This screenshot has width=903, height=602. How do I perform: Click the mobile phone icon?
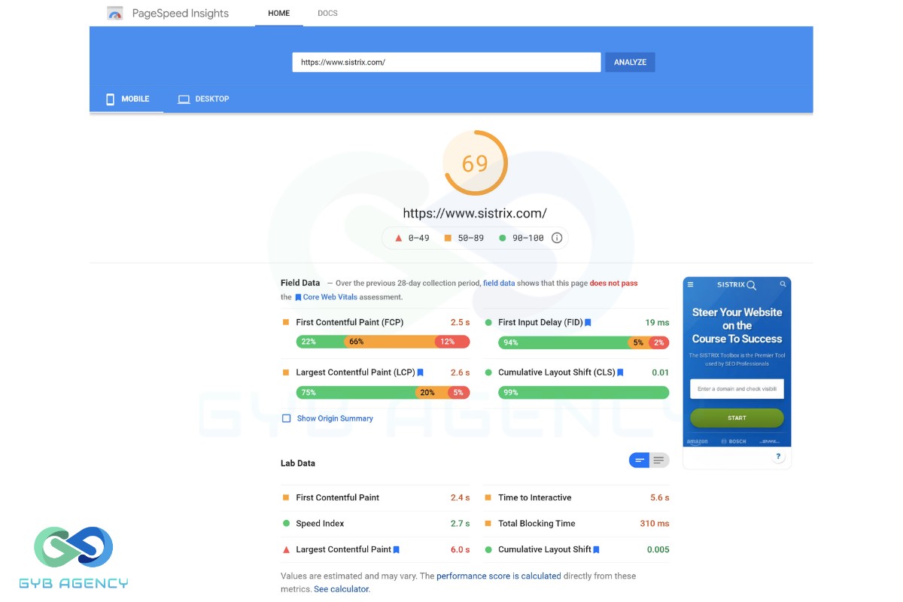point(110,99)
